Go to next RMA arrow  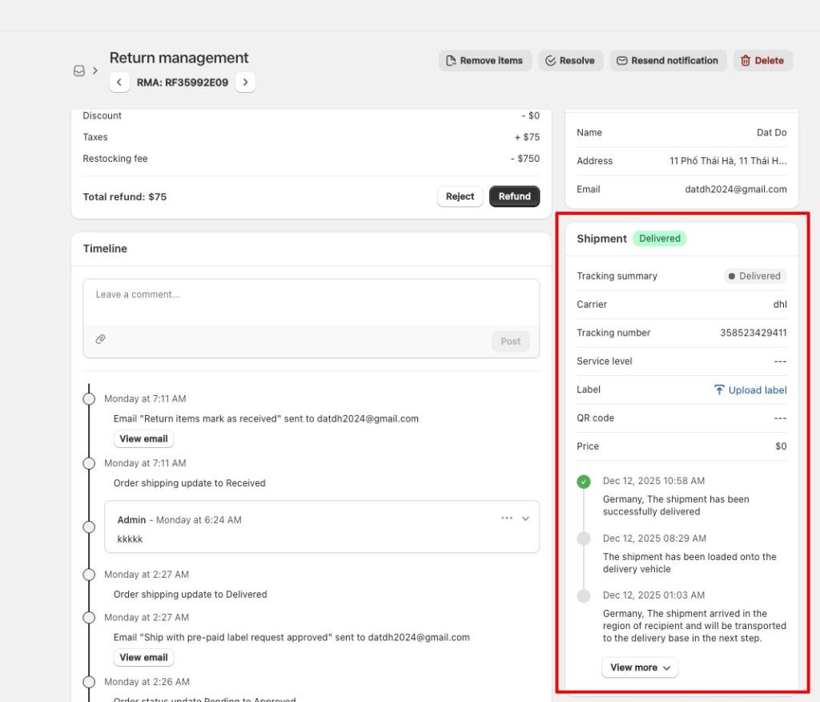(245, 83)
